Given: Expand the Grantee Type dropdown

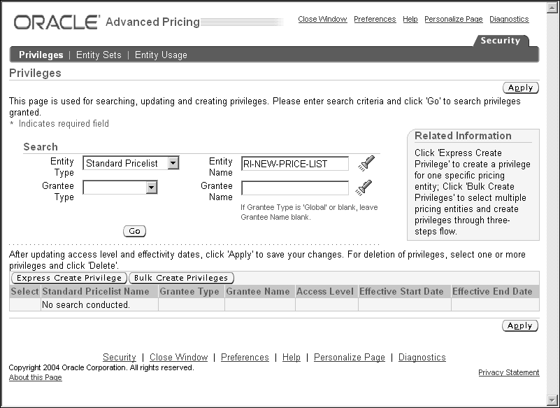Looking at the screenshot, I should click(x=152, y=188).
